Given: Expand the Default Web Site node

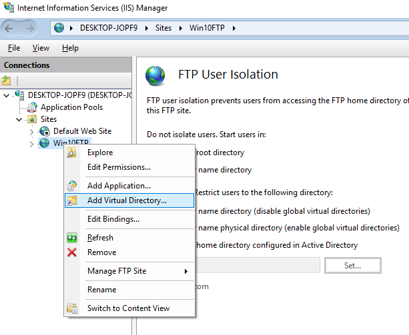Looking at the screenshot, I should pos(31,131).
